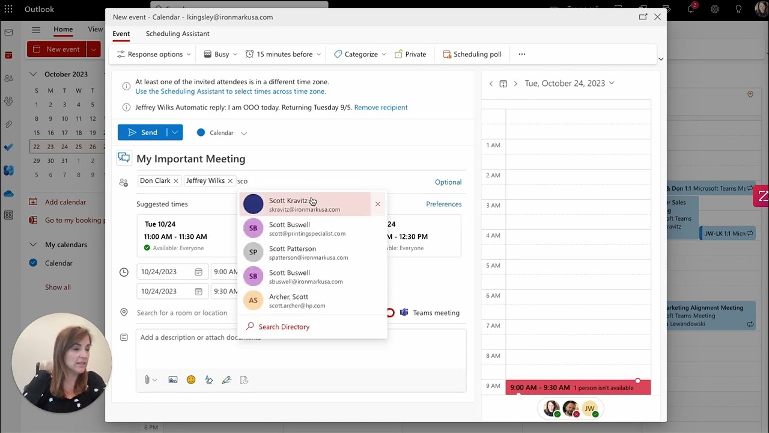Open the To Do checkmark icon in the left rail
The width and height of the screenshot is (769, 433).
8,147
